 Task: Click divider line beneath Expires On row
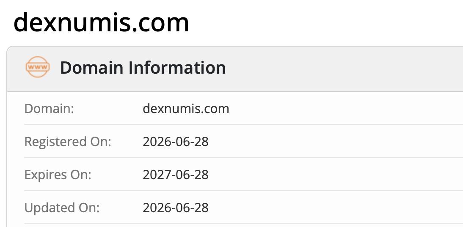[244, 191]
